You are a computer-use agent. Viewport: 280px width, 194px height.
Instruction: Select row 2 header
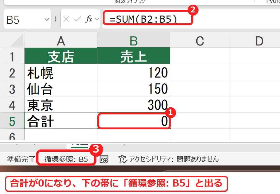tap(12, 72)
